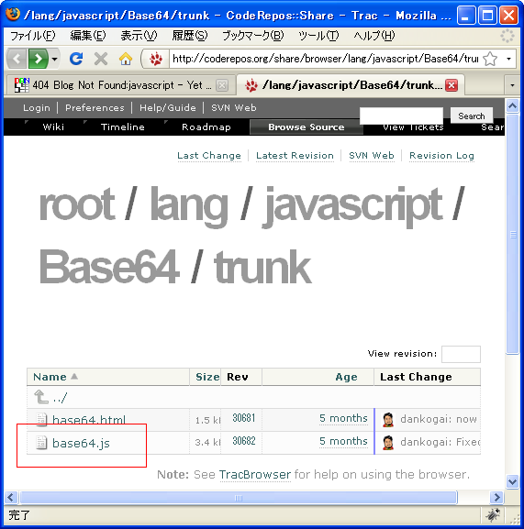Close the Base64/trunk tab with red X
The height and width of the screenshot is (529, 524).
[452, 85]
